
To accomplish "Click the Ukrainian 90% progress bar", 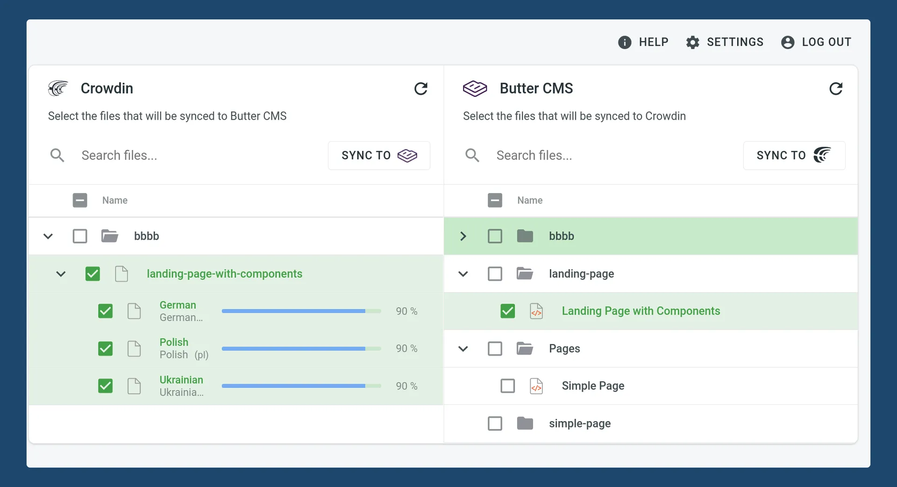I will point(301,386).
